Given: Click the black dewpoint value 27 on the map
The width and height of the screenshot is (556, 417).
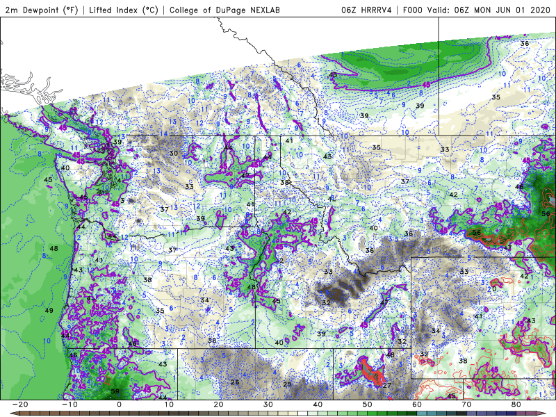Looking at the screenshot, I should pyautogui.click(x=387, y=386).
